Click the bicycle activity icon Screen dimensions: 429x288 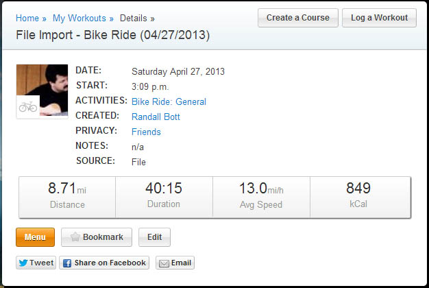pyautogui.click(x=27, y=107)
